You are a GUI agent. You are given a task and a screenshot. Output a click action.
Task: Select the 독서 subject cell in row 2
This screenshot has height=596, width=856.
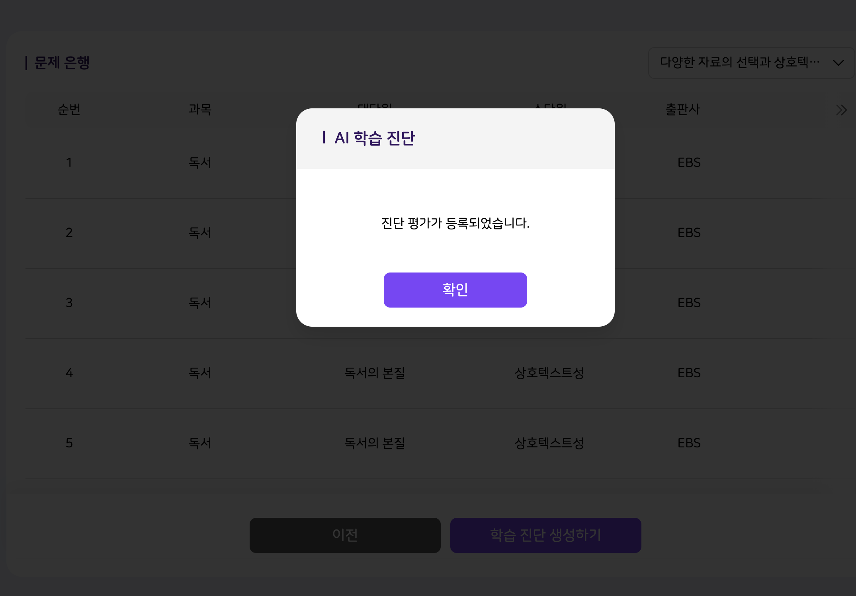[x=200, y=233]
